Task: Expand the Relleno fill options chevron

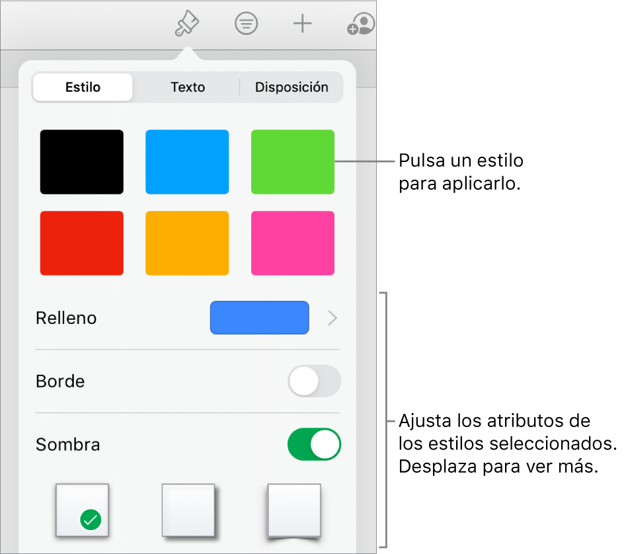Action: pyautogui.click(x=332, y=318)
